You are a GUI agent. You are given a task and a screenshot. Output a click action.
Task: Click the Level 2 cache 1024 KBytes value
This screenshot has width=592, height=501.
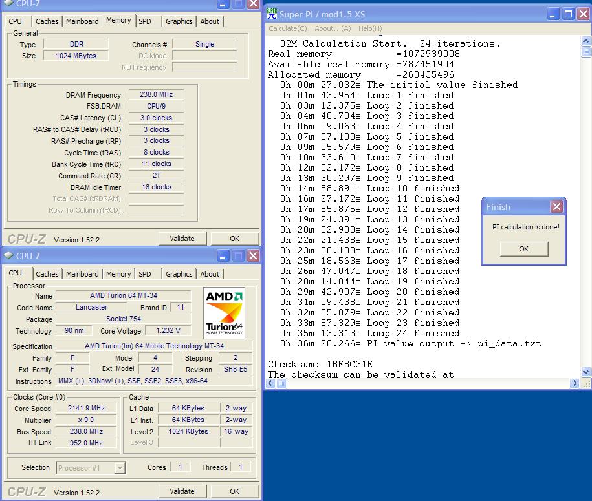point(188,431)
